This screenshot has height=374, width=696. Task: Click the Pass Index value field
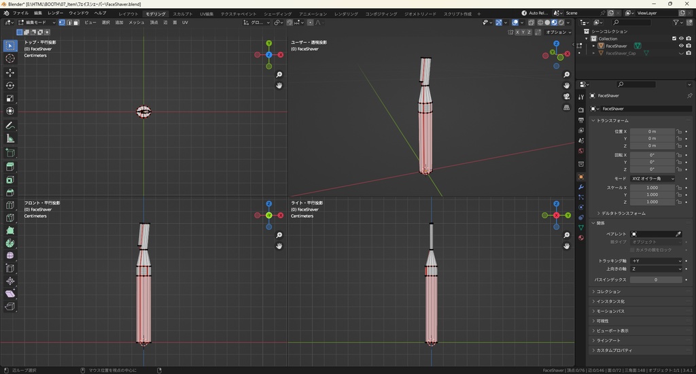[656, 280]
